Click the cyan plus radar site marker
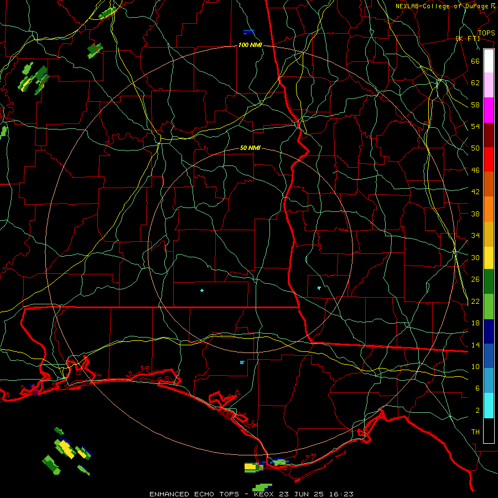This screenshot has height=498, width=498. tap(201, 290)
